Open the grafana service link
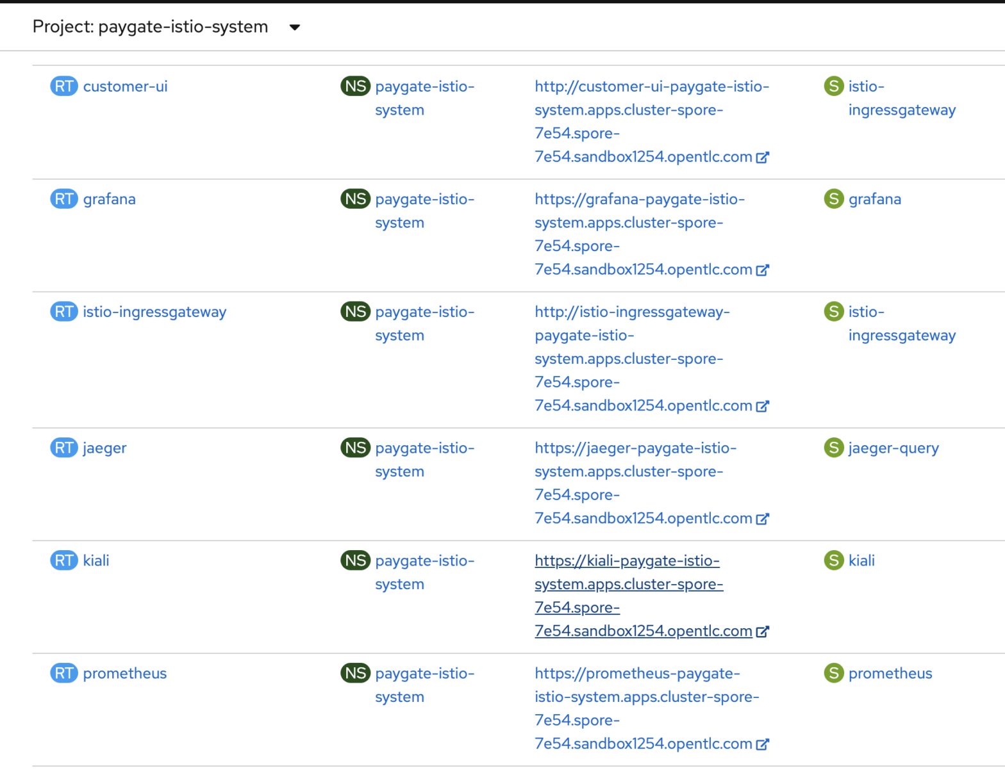Screen dimensions: 1005x780 pos(875,199)
